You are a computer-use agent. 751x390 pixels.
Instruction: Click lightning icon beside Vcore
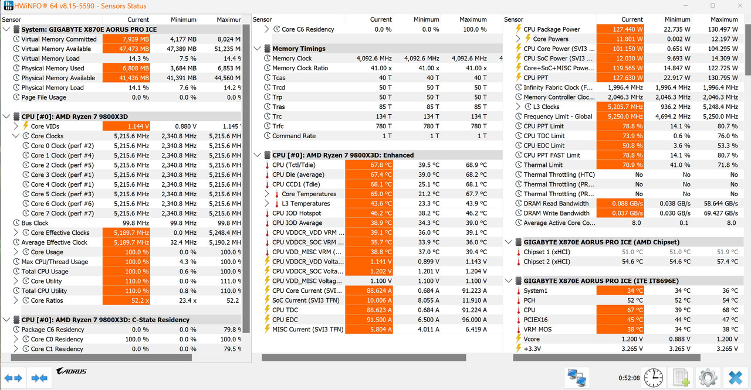pos(518,339)
